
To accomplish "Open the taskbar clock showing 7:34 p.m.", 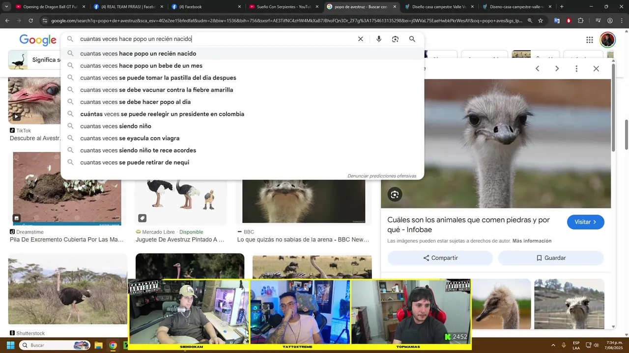I will coord(614,345).
